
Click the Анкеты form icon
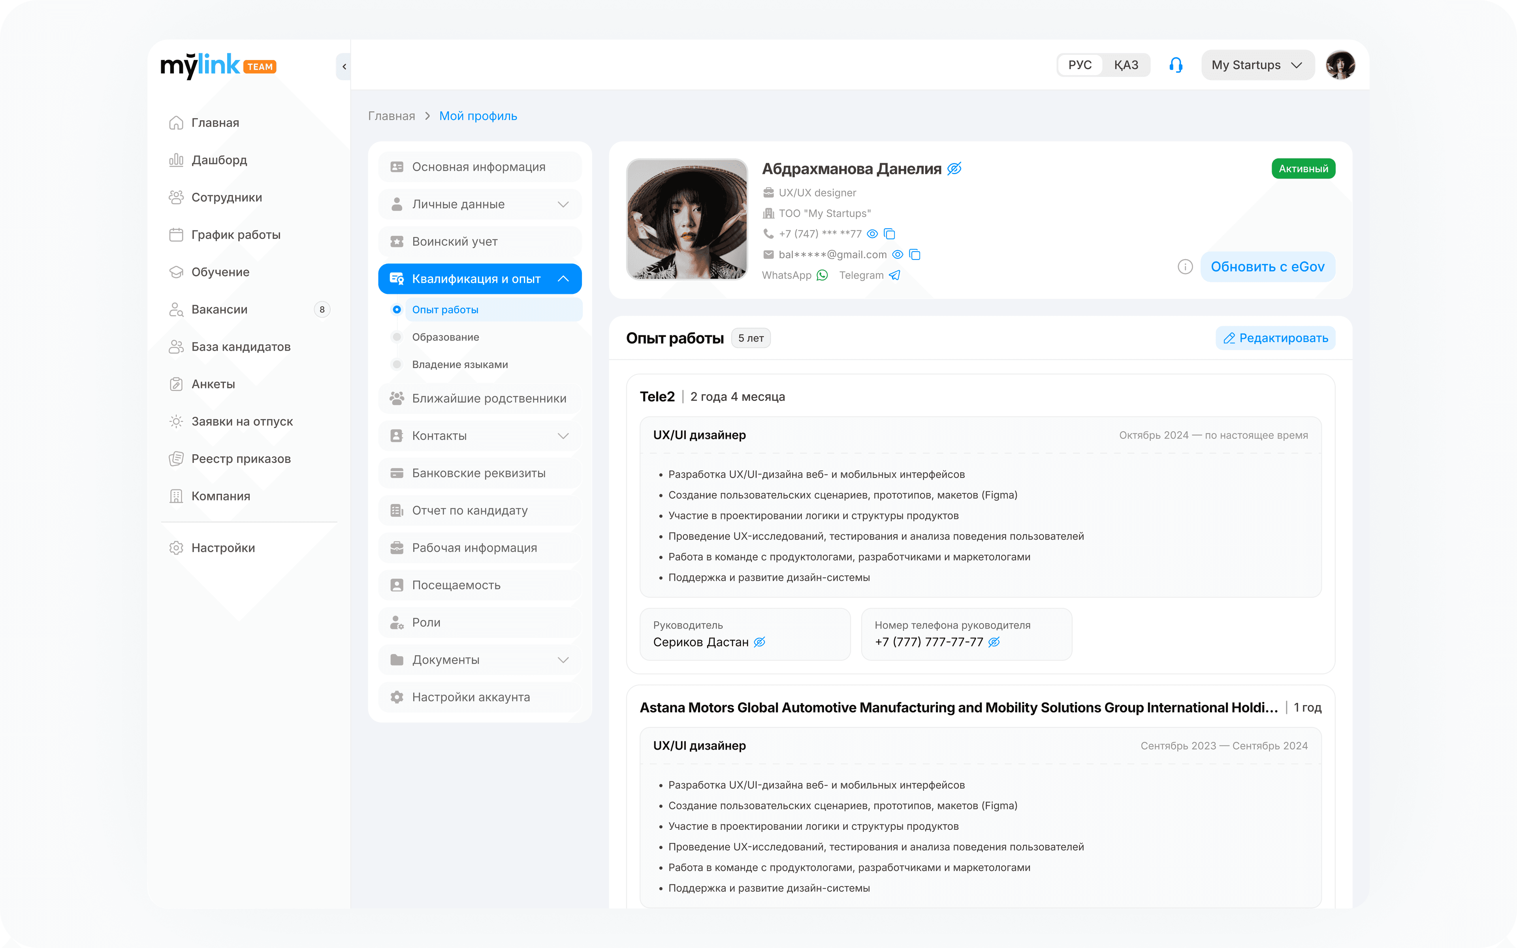(x=176, y=384)
